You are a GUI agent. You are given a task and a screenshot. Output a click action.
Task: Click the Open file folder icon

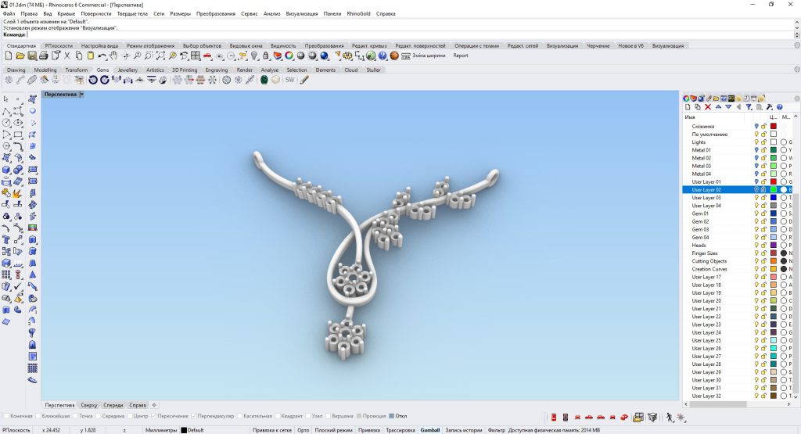pyautogui.click(x=20, y=56)
